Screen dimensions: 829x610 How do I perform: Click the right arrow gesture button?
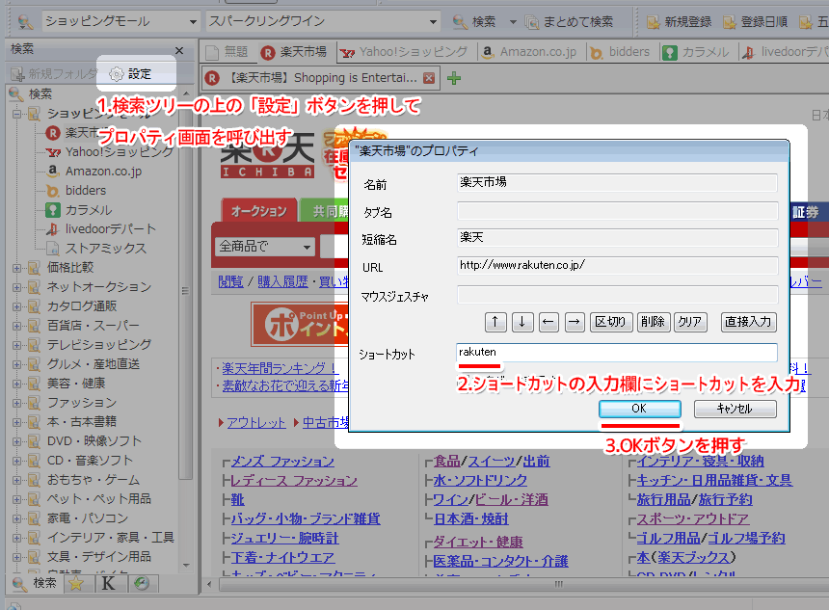coord(575,322)
